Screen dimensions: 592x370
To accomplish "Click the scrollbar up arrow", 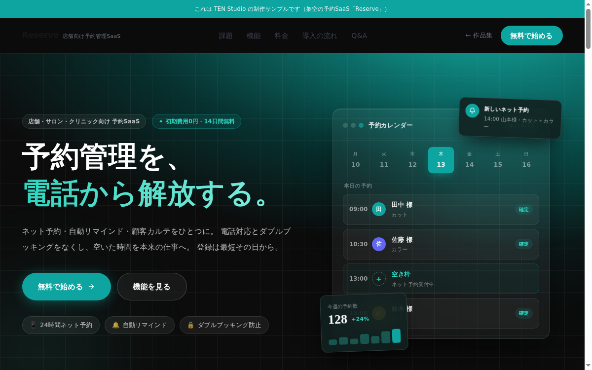I will click(x=588, y=3).
